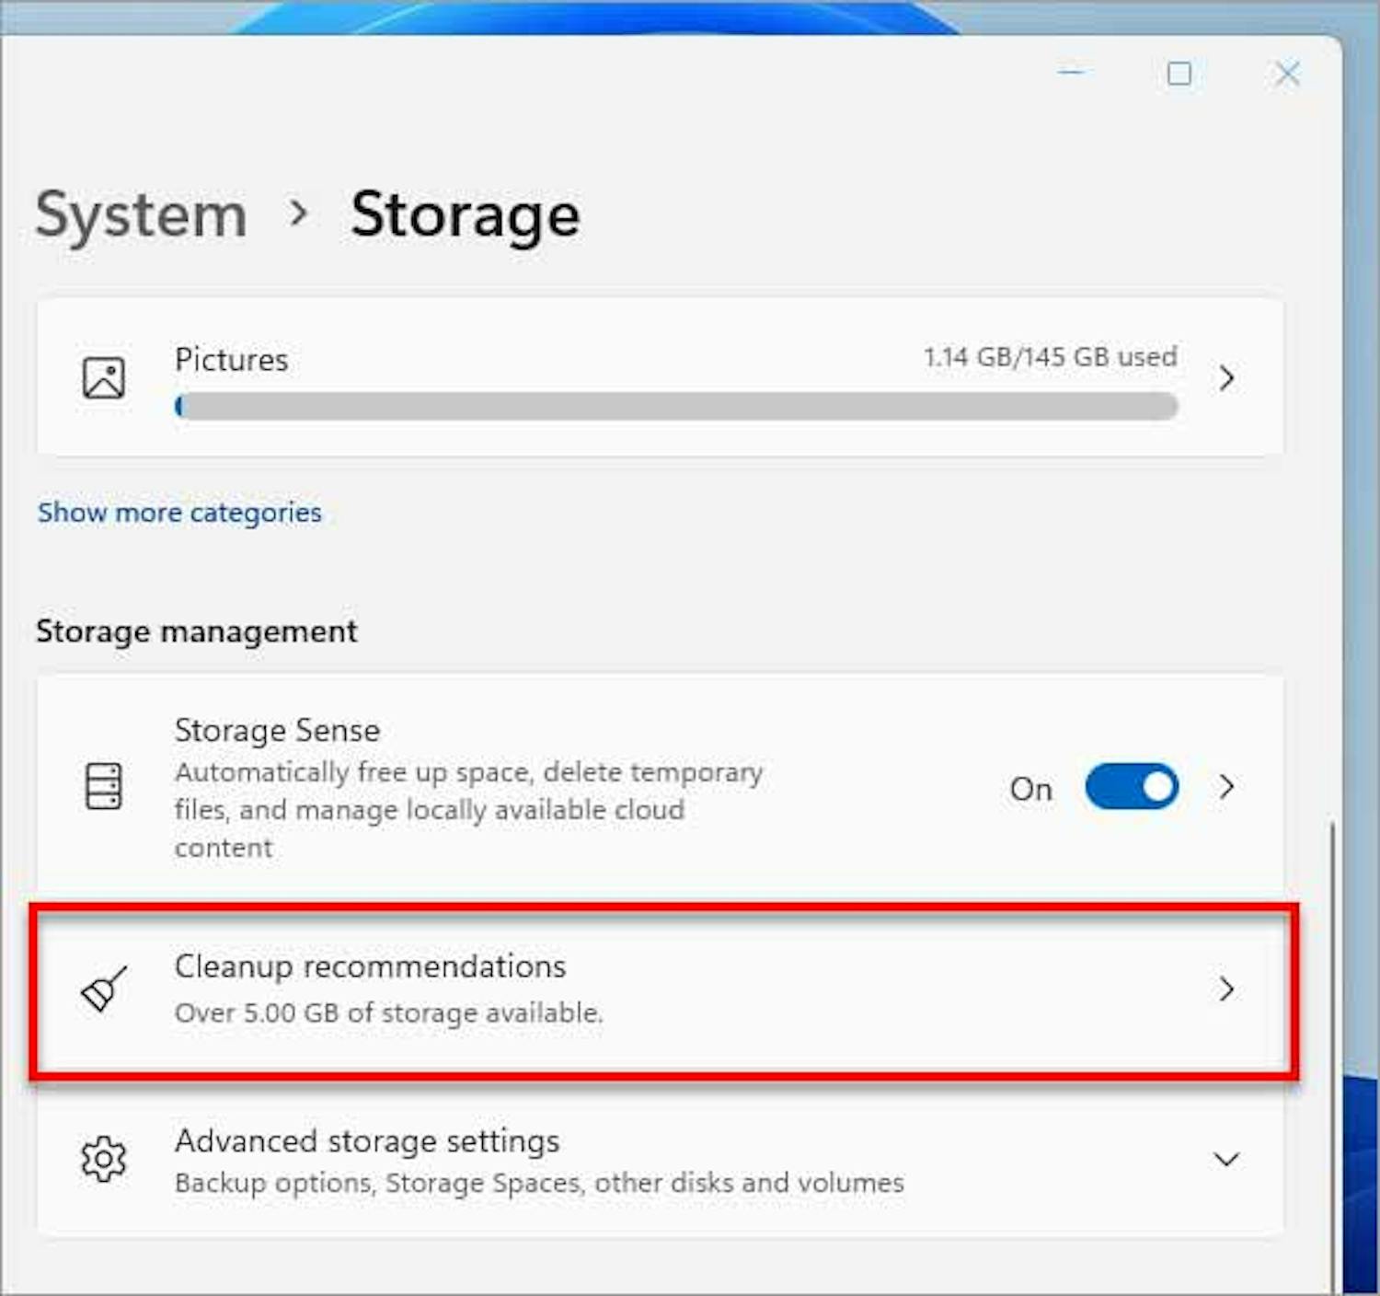The image size is (1380, 1296).
Task: Click the Storage management section heading
Action: (196, 631)
